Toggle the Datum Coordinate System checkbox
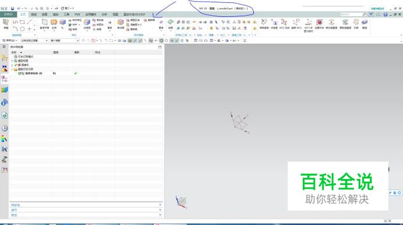The width and height of the screenshot is (403, 225). click(x=20, y=73)
